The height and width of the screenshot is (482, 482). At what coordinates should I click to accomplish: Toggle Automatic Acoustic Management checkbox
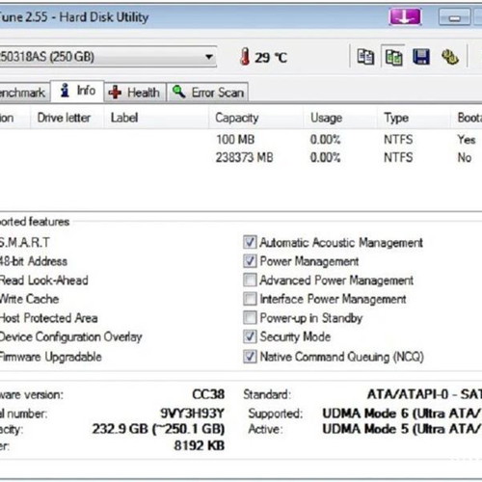click(250, 242)
